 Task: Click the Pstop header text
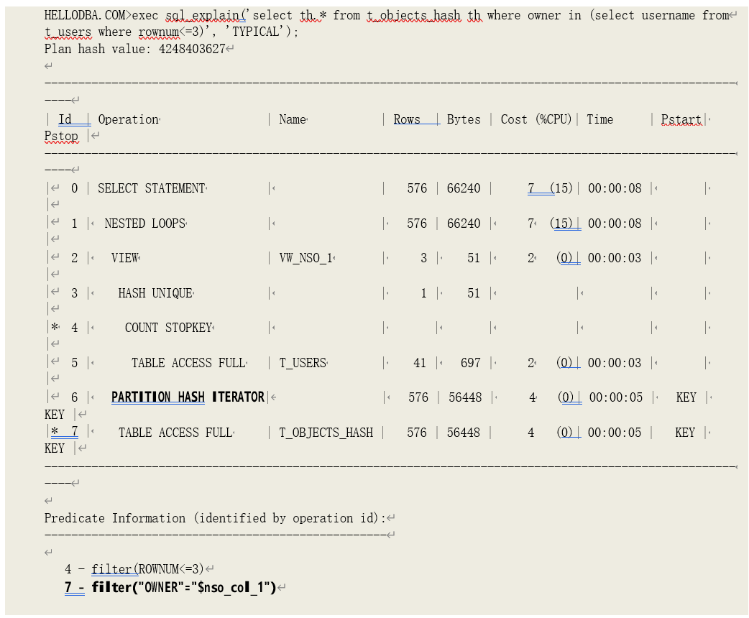point(61,136)
